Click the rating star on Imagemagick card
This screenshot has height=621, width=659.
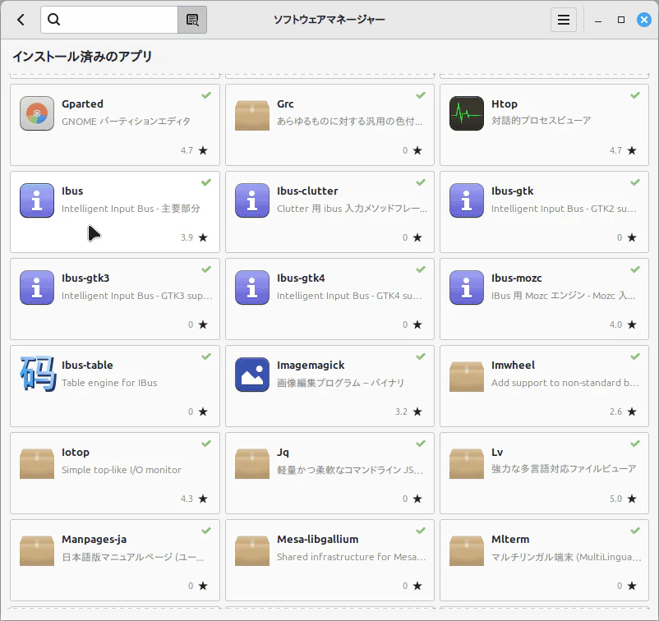(x=417, y=412)
